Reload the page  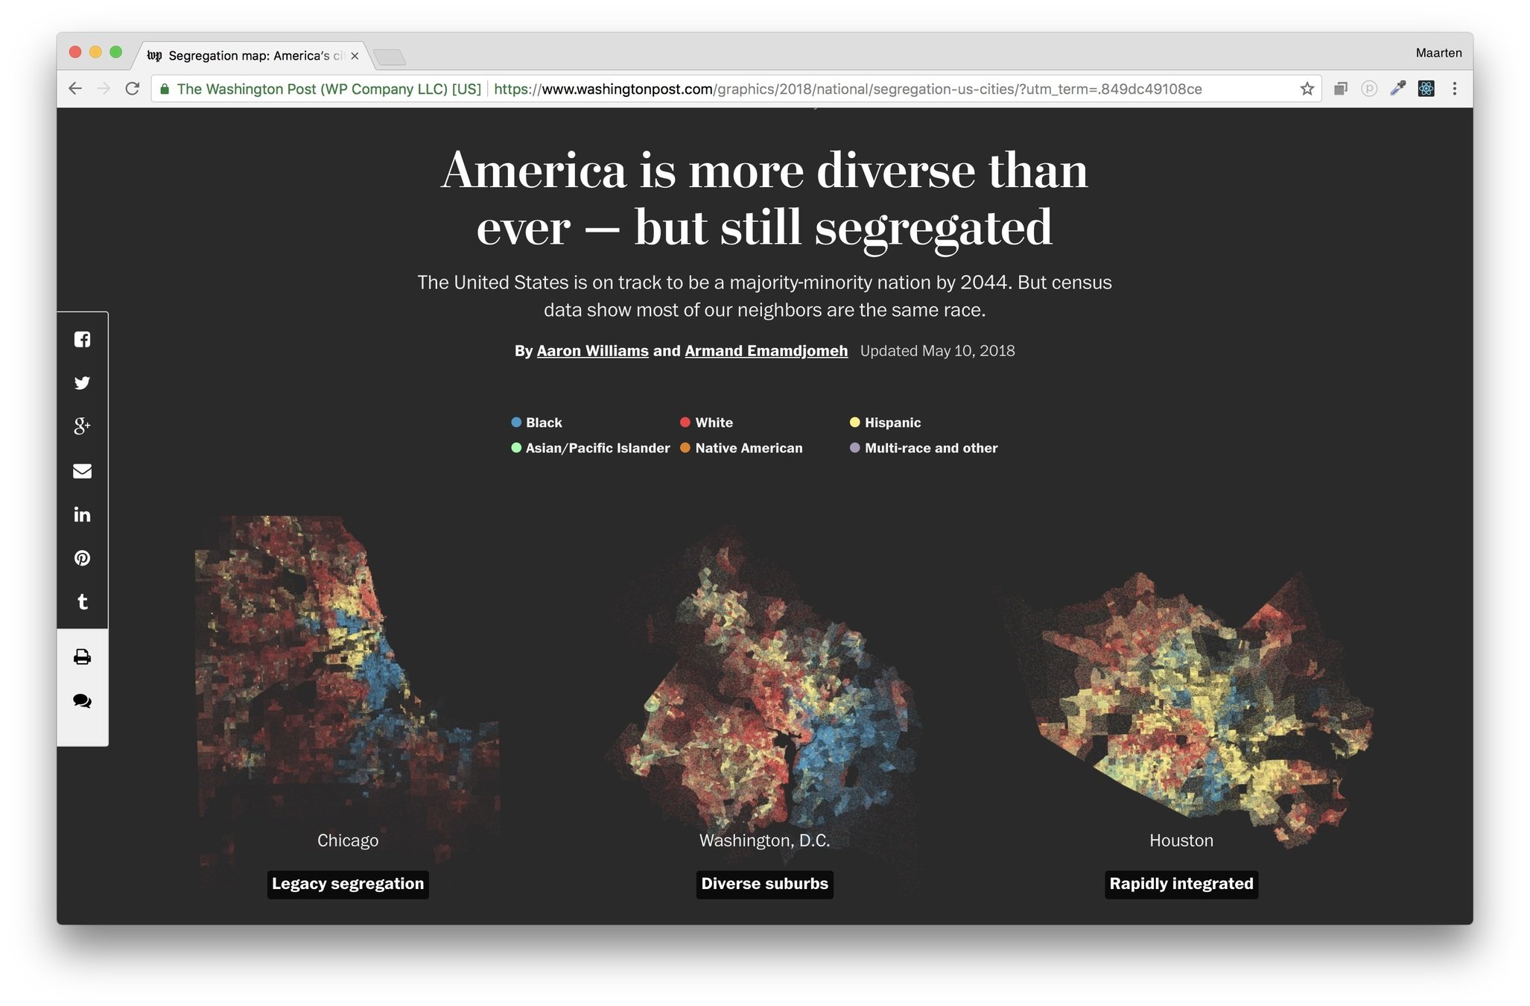(133, 89)
